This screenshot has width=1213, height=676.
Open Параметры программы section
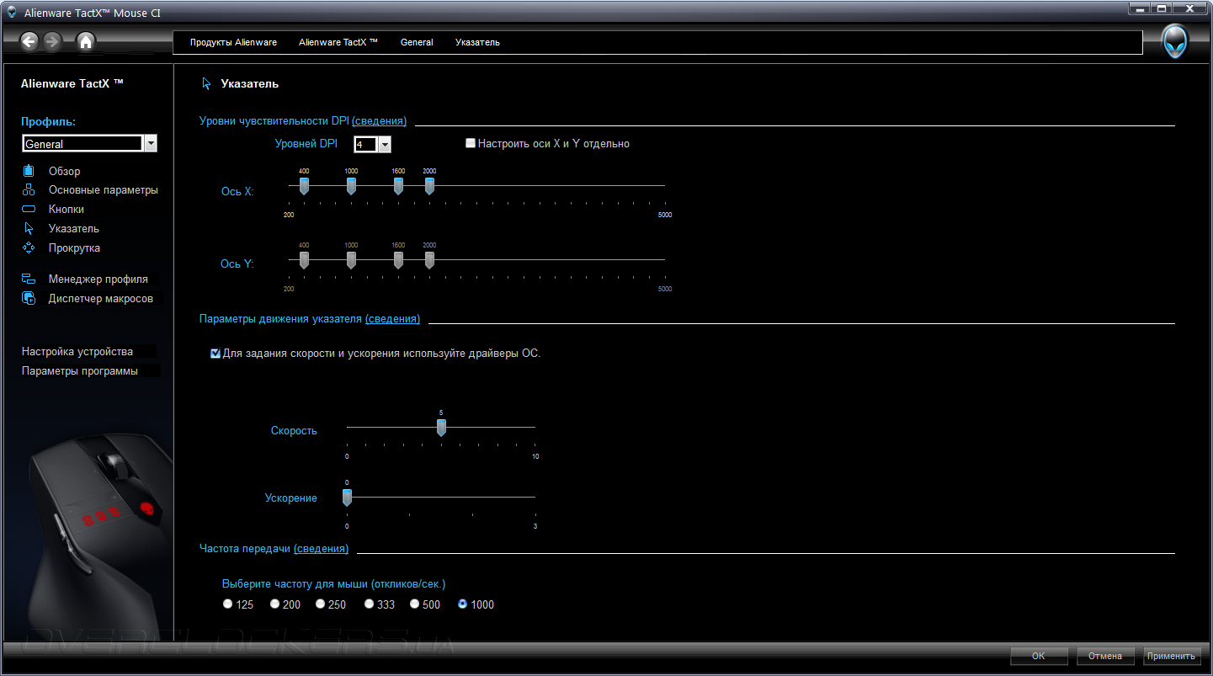coord(80,370)
